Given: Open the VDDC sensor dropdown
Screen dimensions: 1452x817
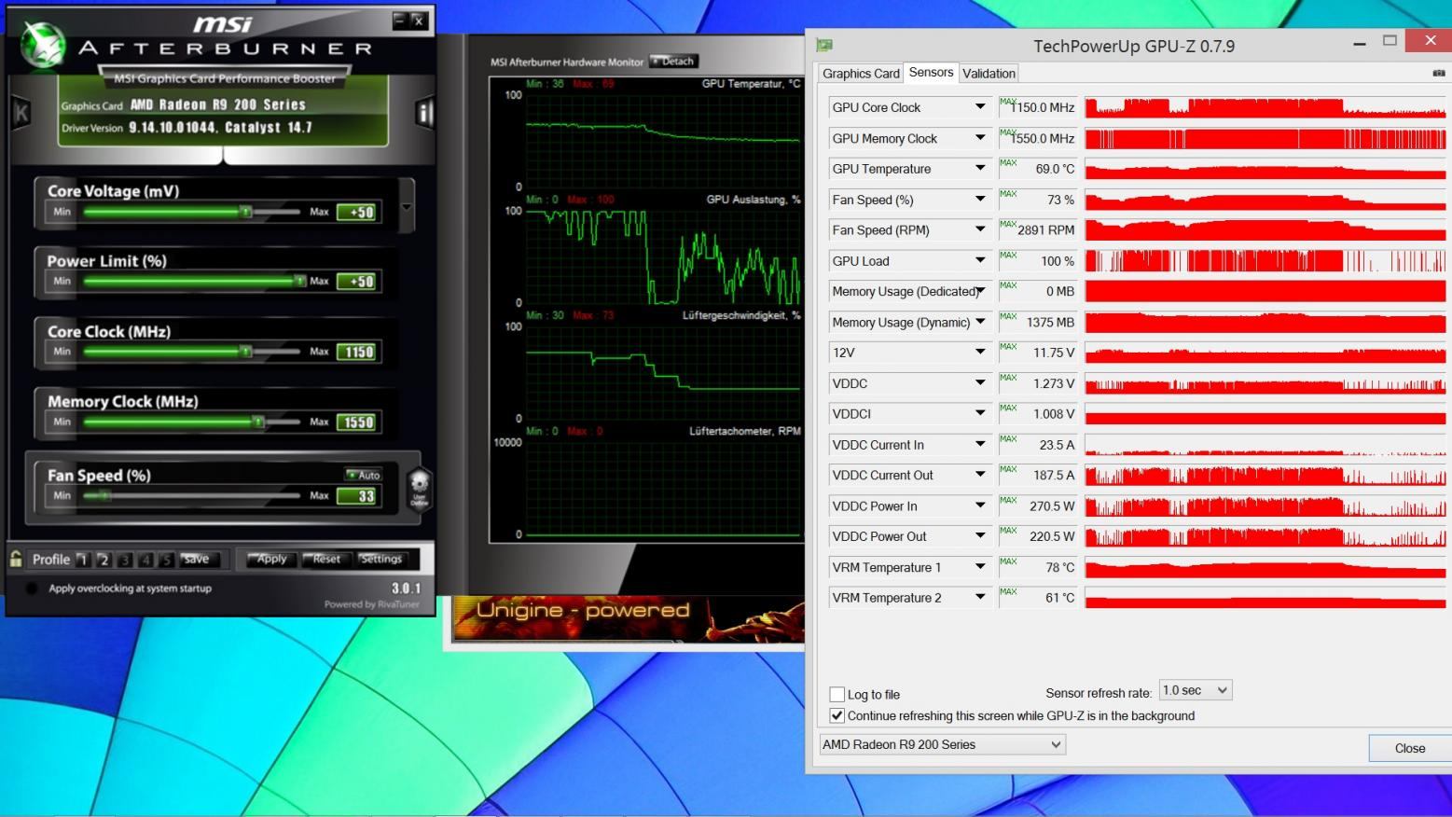Looking at the screenshot, I should 980,383.
